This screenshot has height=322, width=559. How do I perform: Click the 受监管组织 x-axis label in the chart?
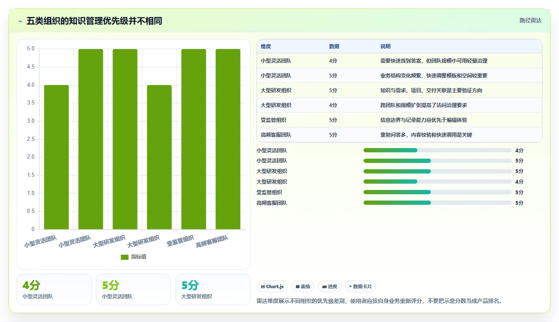tap(180, 241)
